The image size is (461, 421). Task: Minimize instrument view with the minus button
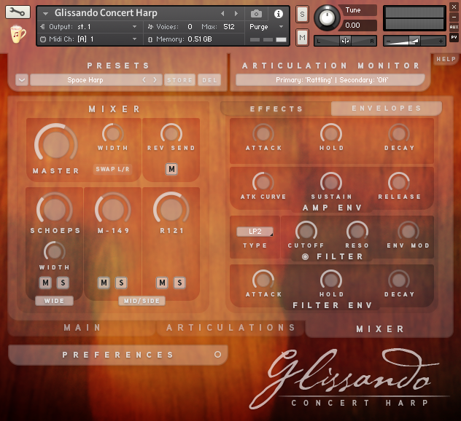click(454, 17)
